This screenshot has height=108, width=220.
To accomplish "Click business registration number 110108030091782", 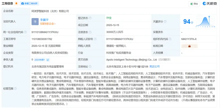I will click(x=42, y=39).
